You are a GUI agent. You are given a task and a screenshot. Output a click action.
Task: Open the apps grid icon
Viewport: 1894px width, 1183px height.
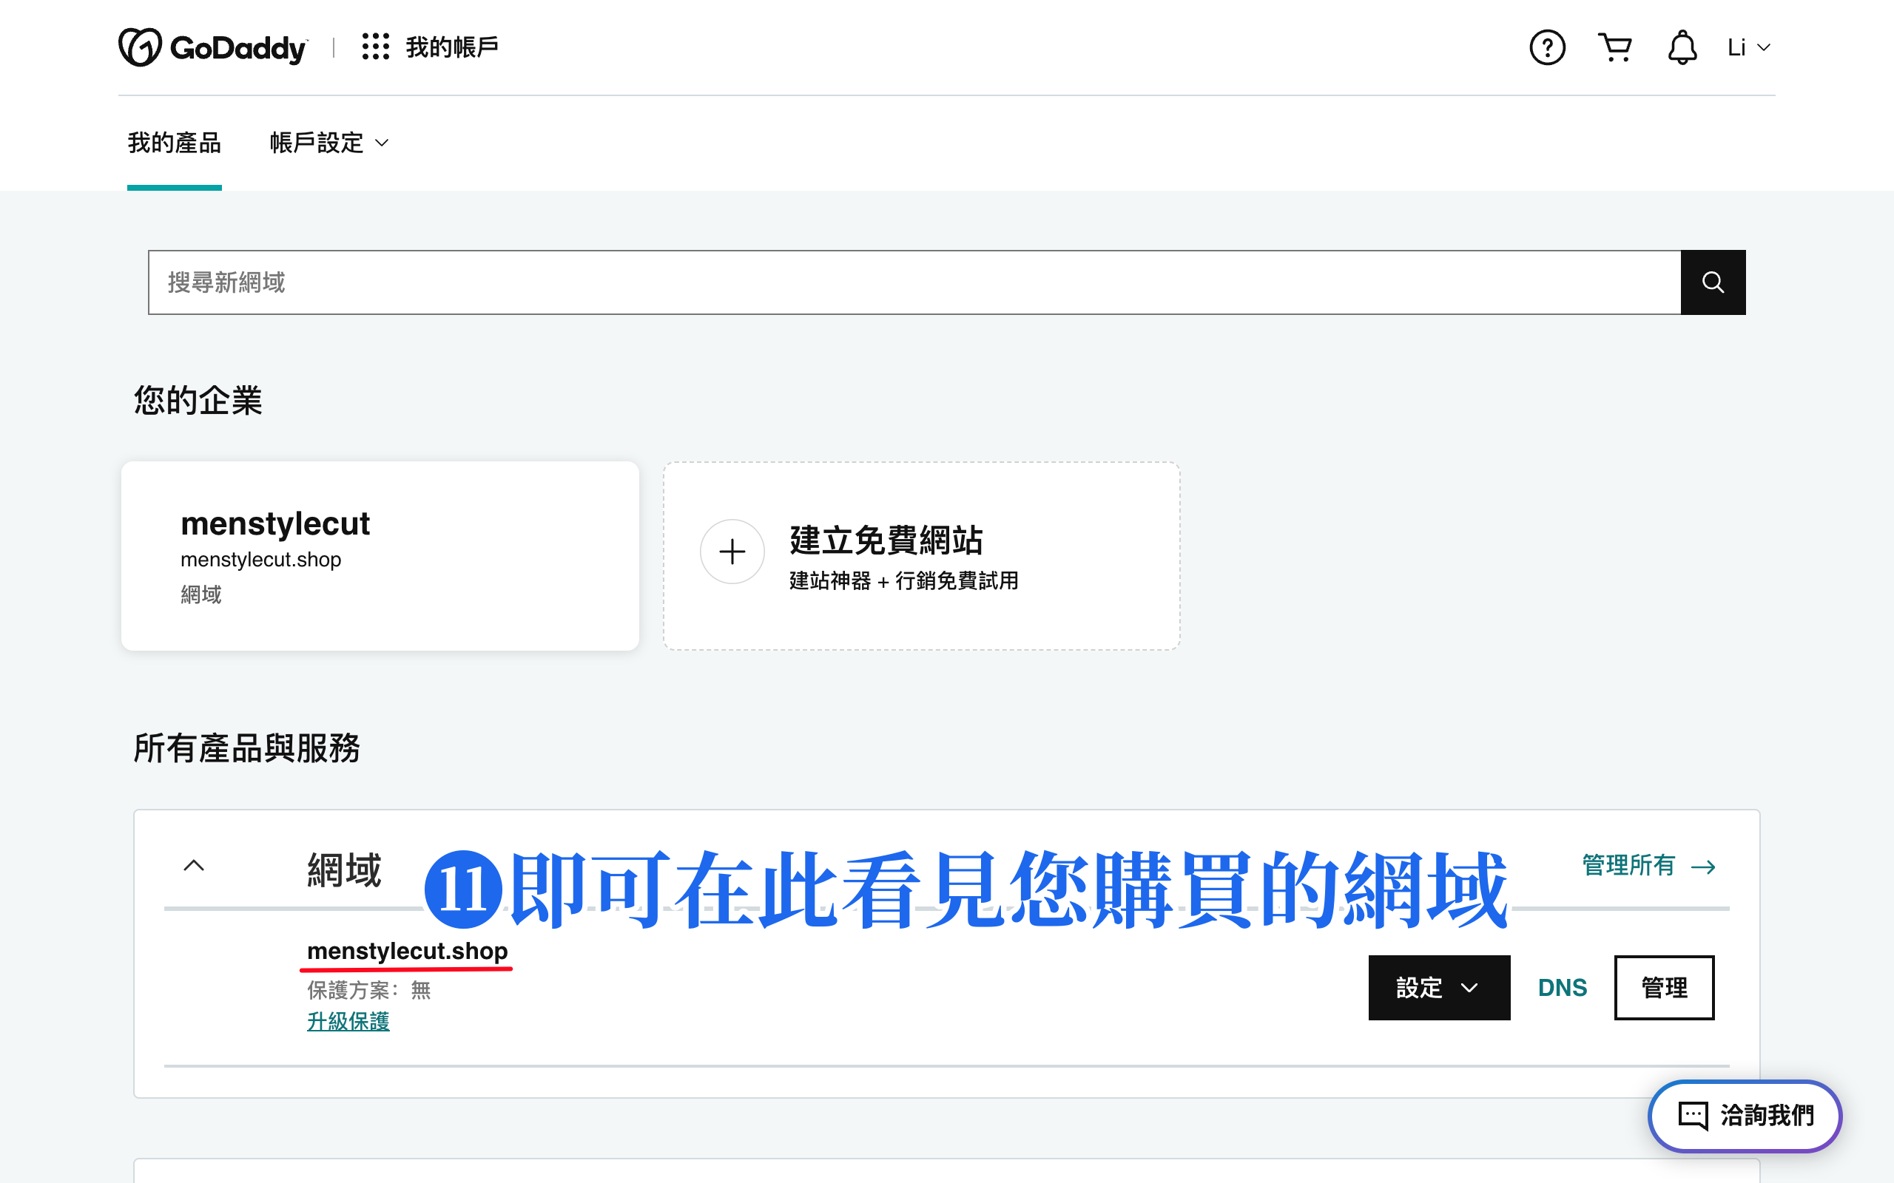(376, 47)
